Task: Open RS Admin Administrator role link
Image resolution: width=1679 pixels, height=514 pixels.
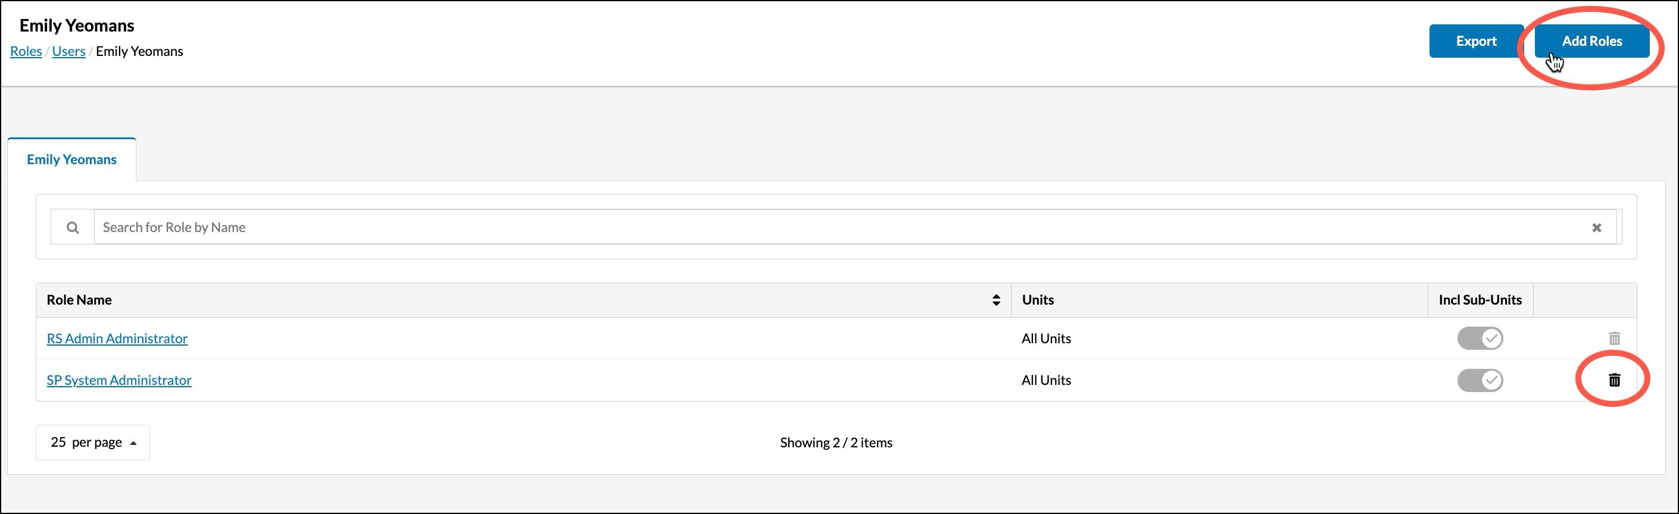Action: pyautogui.click(x=117, y=338)
